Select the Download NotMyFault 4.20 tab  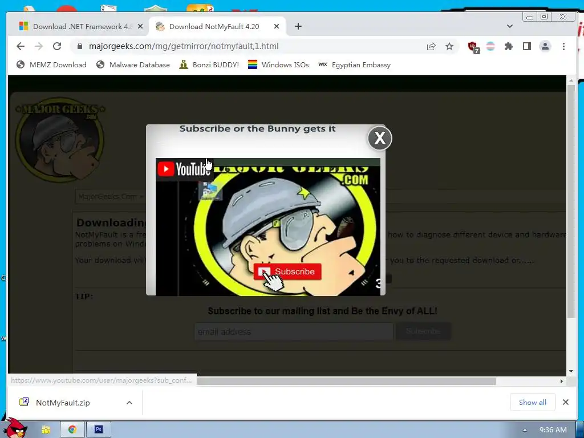[217, 26]
